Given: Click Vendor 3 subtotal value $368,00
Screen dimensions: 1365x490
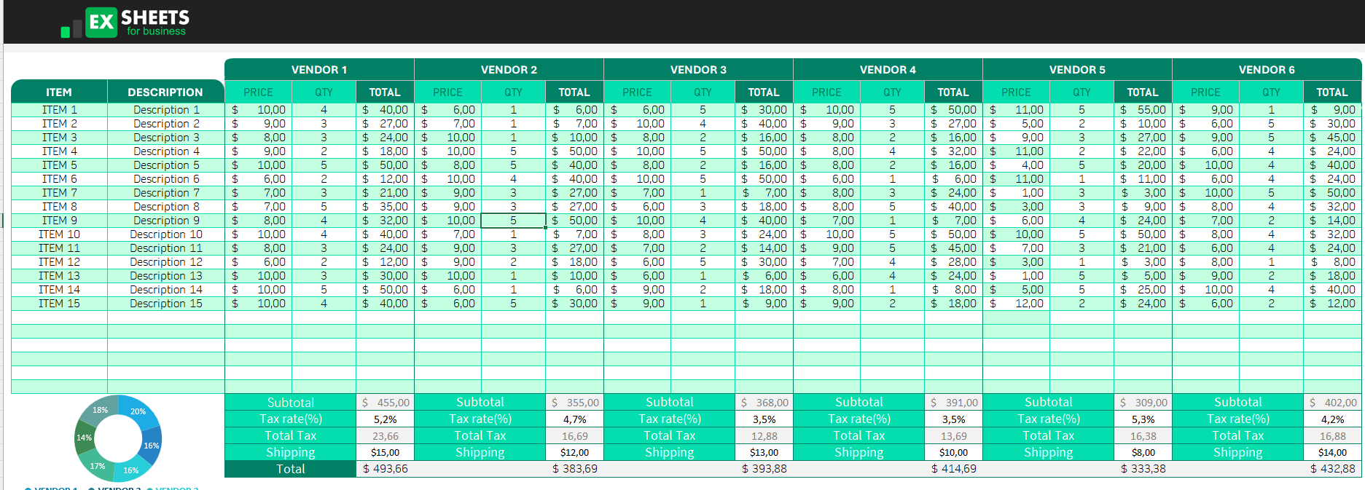Looking at the screenshot, I should (x=764, y=403).
